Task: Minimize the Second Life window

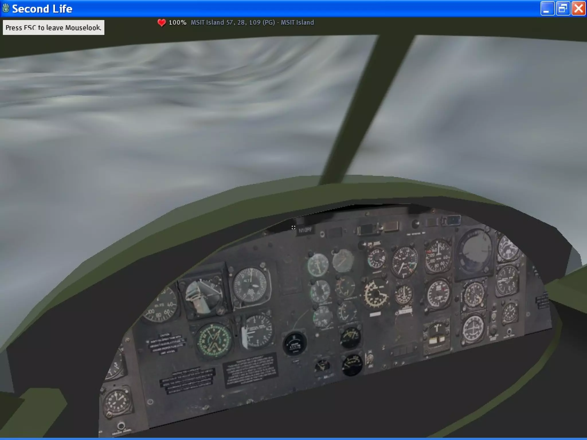Action: (x=547, y=8)
